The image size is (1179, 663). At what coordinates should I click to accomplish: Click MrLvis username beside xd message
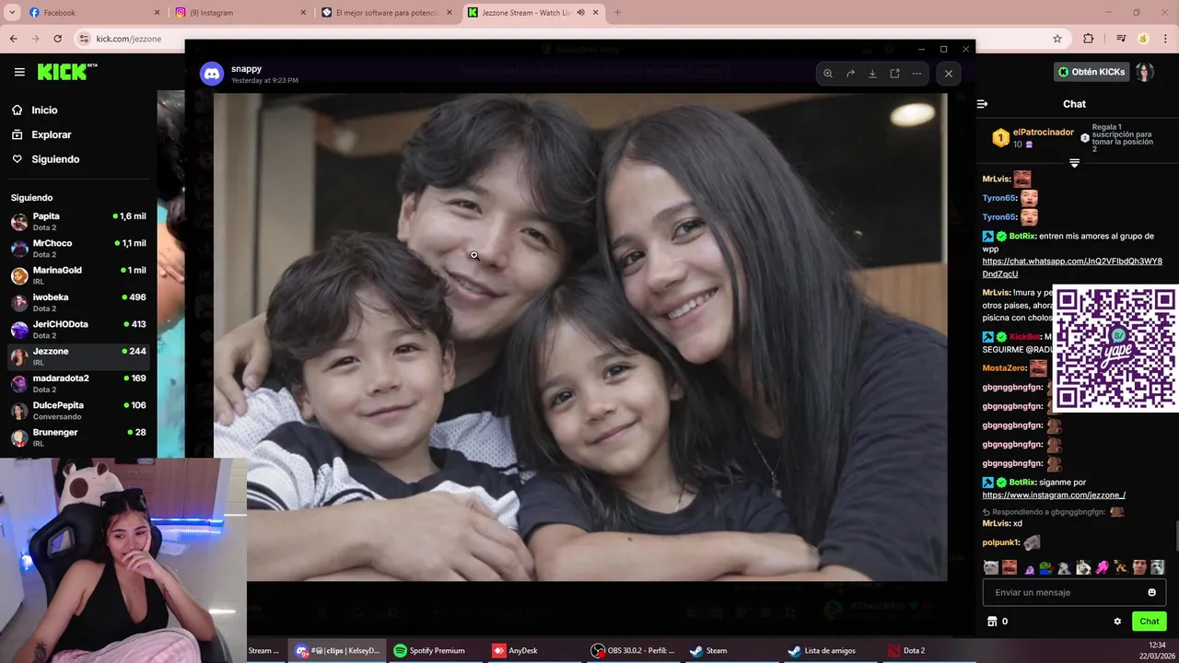tap(995, 523)
